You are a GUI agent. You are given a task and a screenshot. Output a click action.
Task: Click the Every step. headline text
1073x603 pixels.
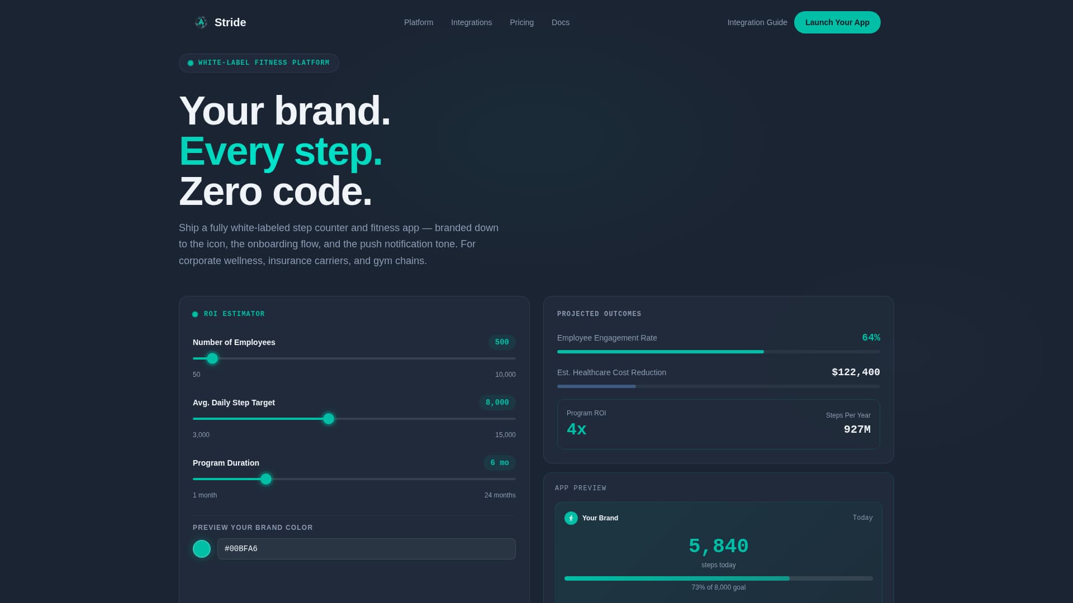281,151
